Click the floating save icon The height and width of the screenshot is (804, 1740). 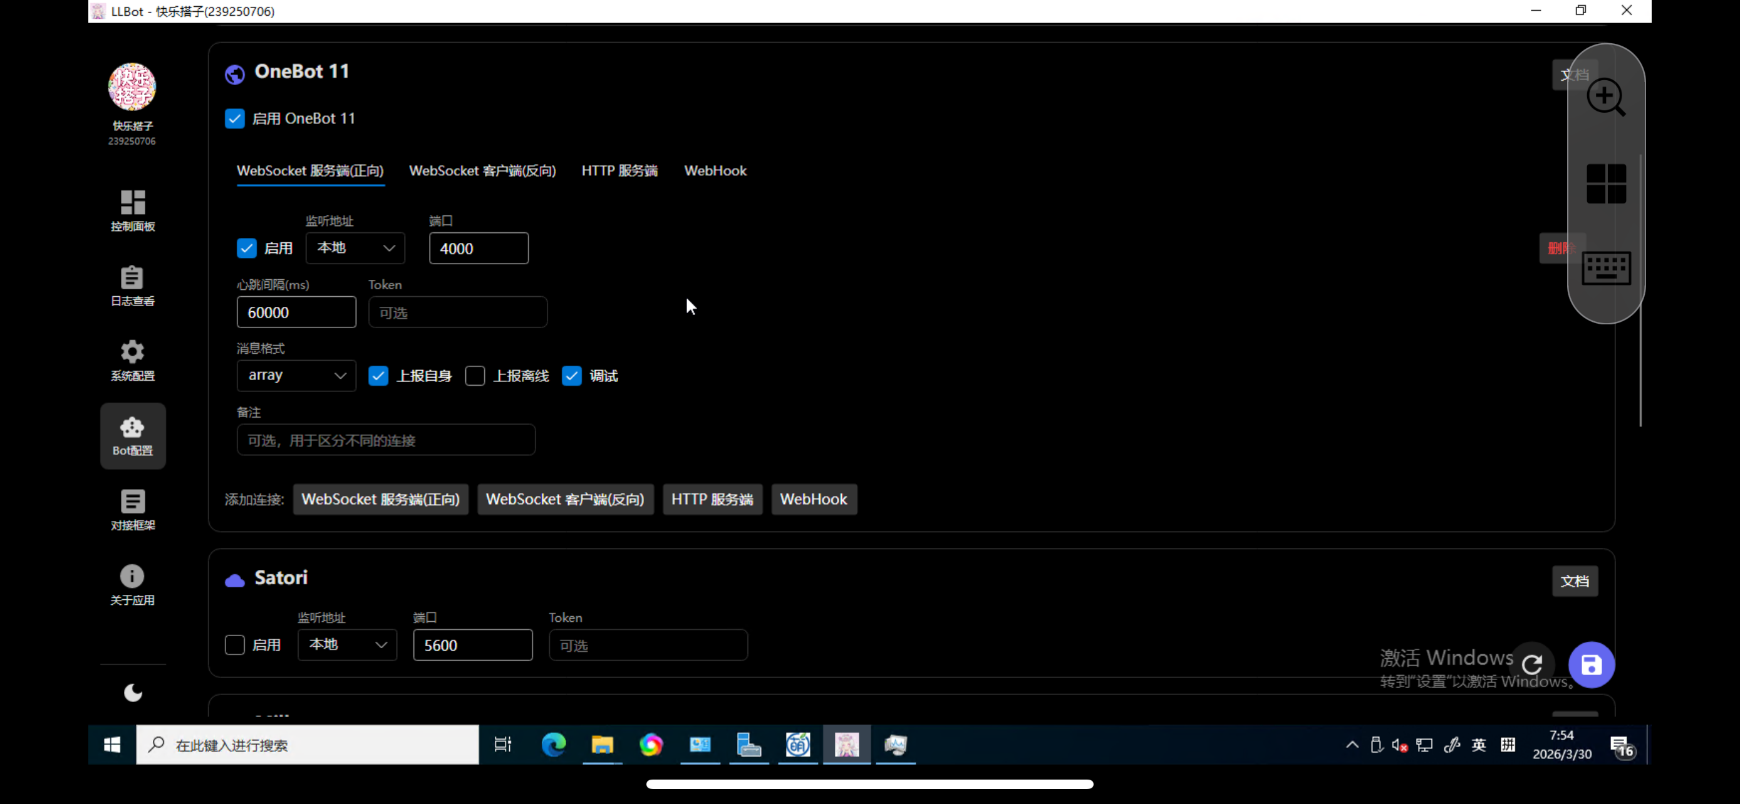click(1592, 665)
